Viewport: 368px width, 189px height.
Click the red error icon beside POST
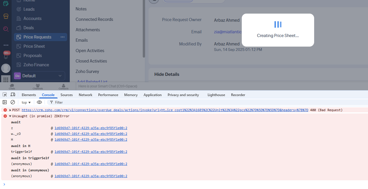click(x=5, y=110)
